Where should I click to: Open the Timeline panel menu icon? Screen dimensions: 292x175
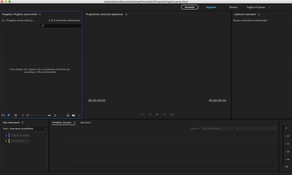coord(74,123)
